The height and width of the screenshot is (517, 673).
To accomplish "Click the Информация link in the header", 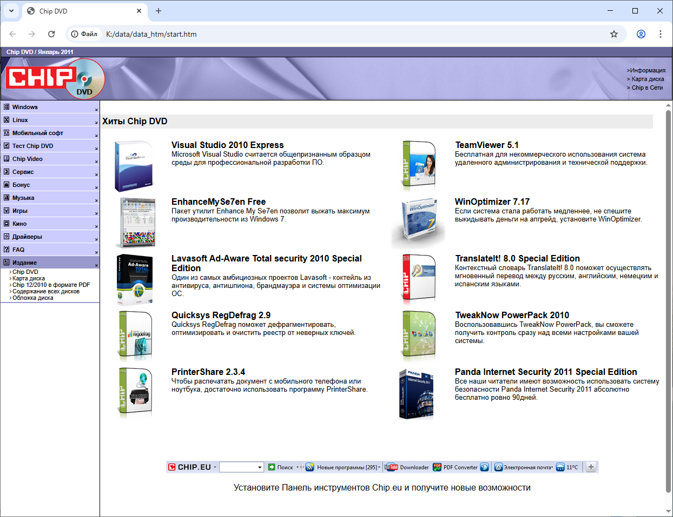I will point(648,70).
